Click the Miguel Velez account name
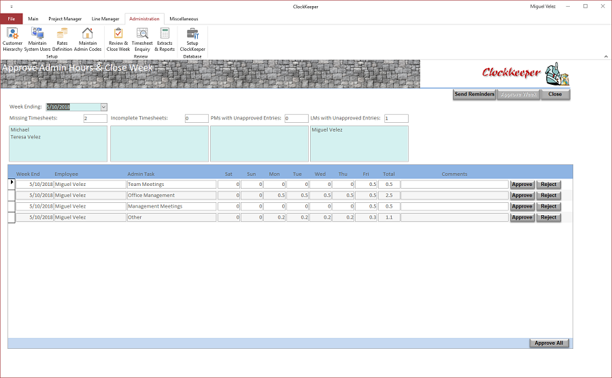This screenshot has width=612, height=378. [543, 7]
